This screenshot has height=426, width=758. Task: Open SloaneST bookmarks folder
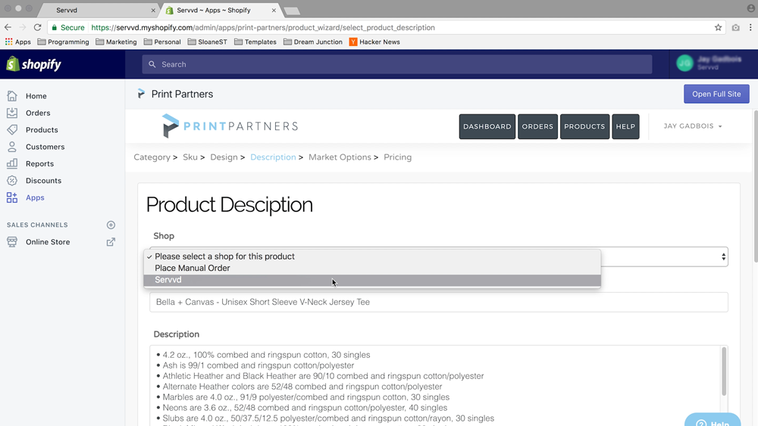pos(207,42)
